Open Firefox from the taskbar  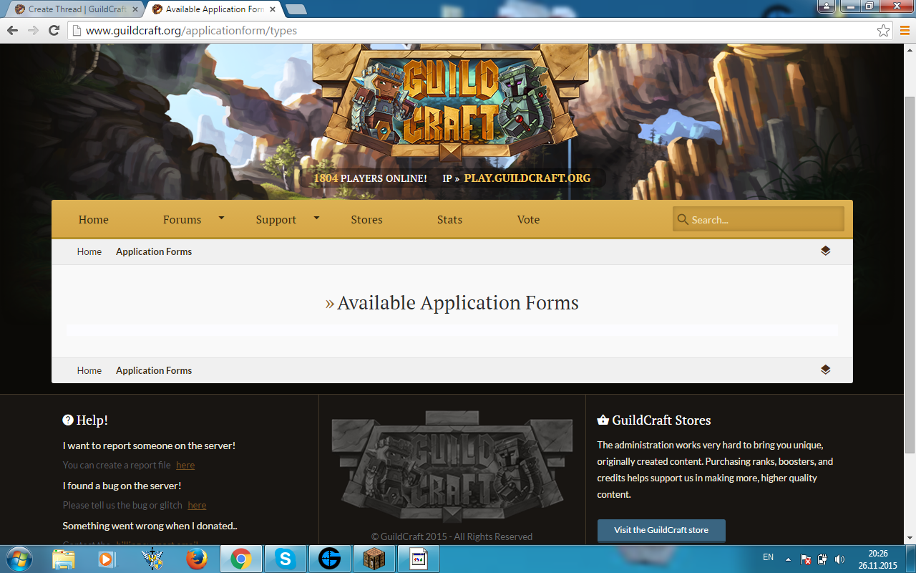[x=197, y=559]
